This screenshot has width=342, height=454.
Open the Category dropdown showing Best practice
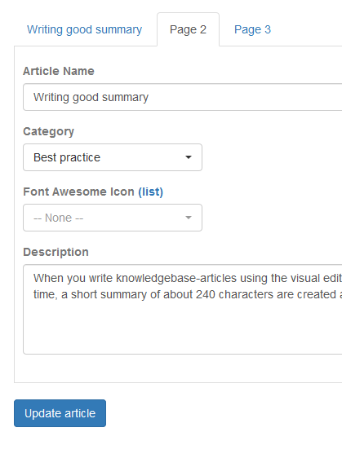tap(113, 157)
